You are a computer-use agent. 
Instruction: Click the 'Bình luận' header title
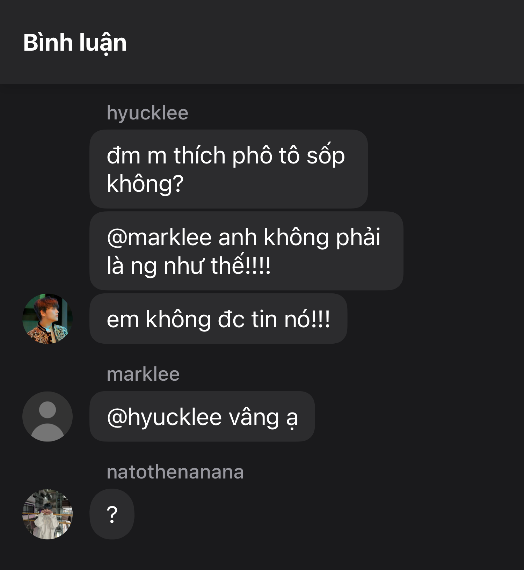pos(75,43)
